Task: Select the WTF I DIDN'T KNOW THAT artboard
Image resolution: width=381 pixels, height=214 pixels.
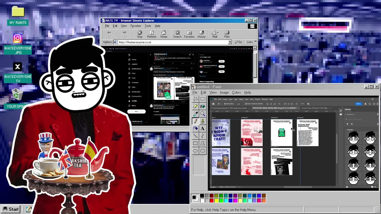Action: [221, 133]
